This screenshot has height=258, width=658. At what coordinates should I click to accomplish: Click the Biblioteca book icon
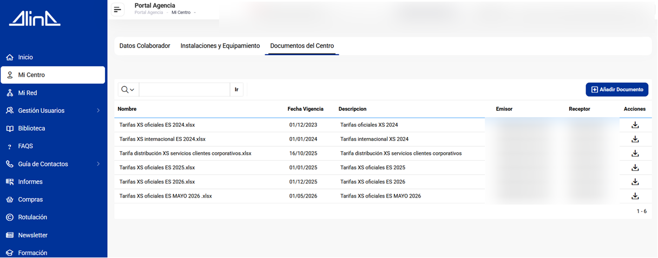(x=10, y=128)
